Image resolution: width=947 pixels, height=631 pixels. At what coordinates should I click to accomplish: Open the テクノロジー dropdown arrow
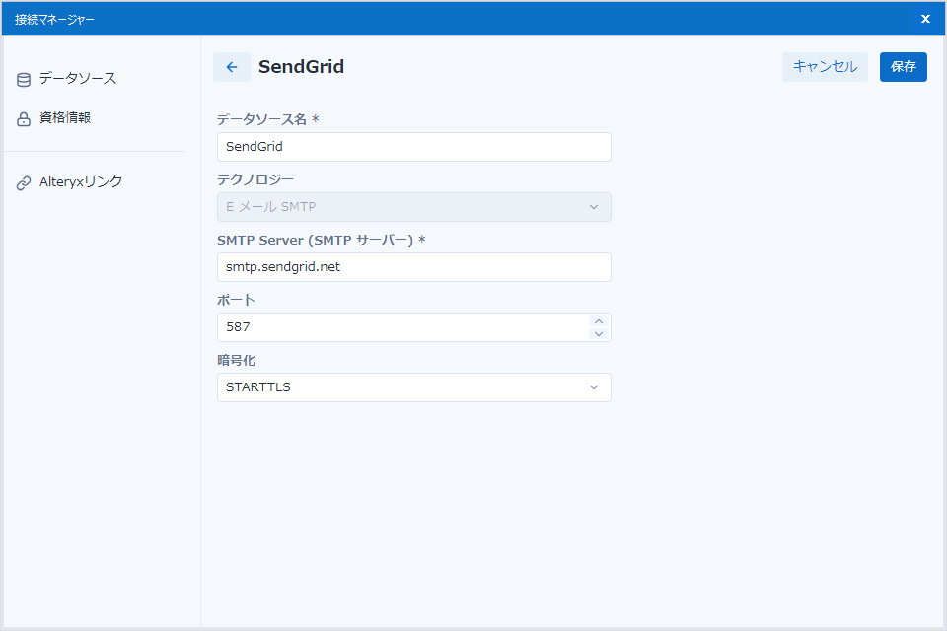click(594, 207)
